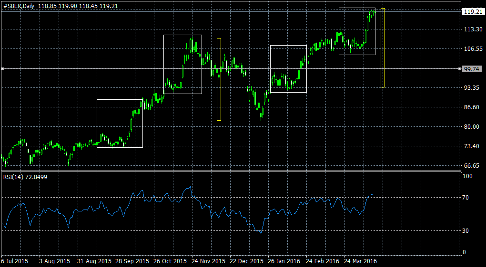This screenshot has width=486, height=267.
Task: Click the 3 Aug 2015 date label
Action: (54, 261)
